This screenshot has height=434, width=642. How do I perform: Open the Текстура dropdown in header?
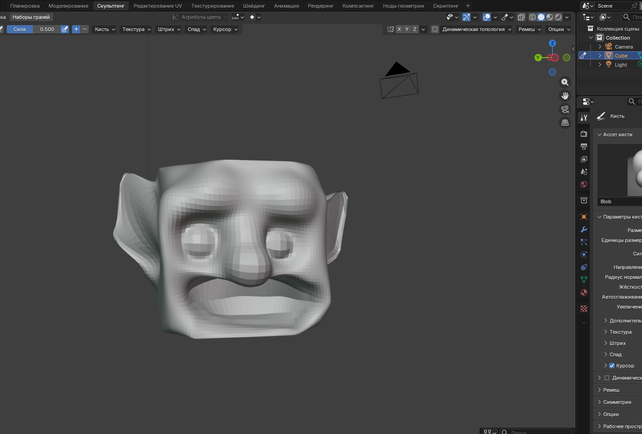[136, 29]
